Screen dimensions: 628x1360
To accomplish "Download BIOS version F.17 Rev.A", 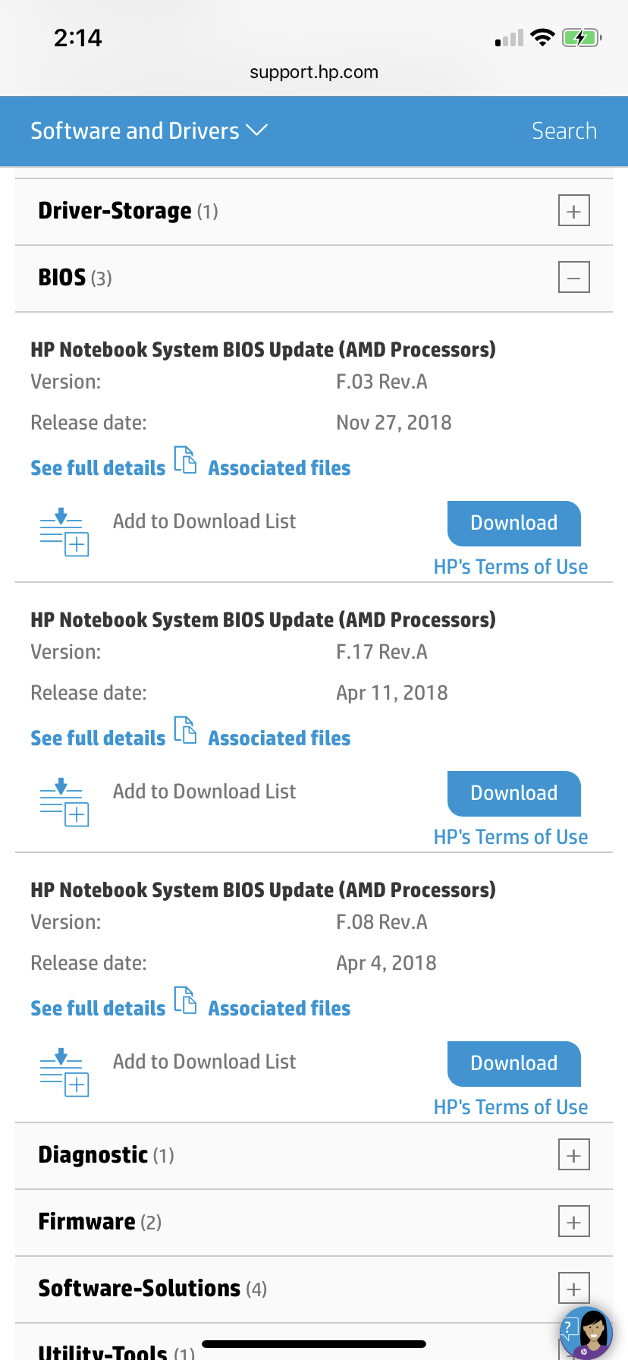I will [513, 793].
